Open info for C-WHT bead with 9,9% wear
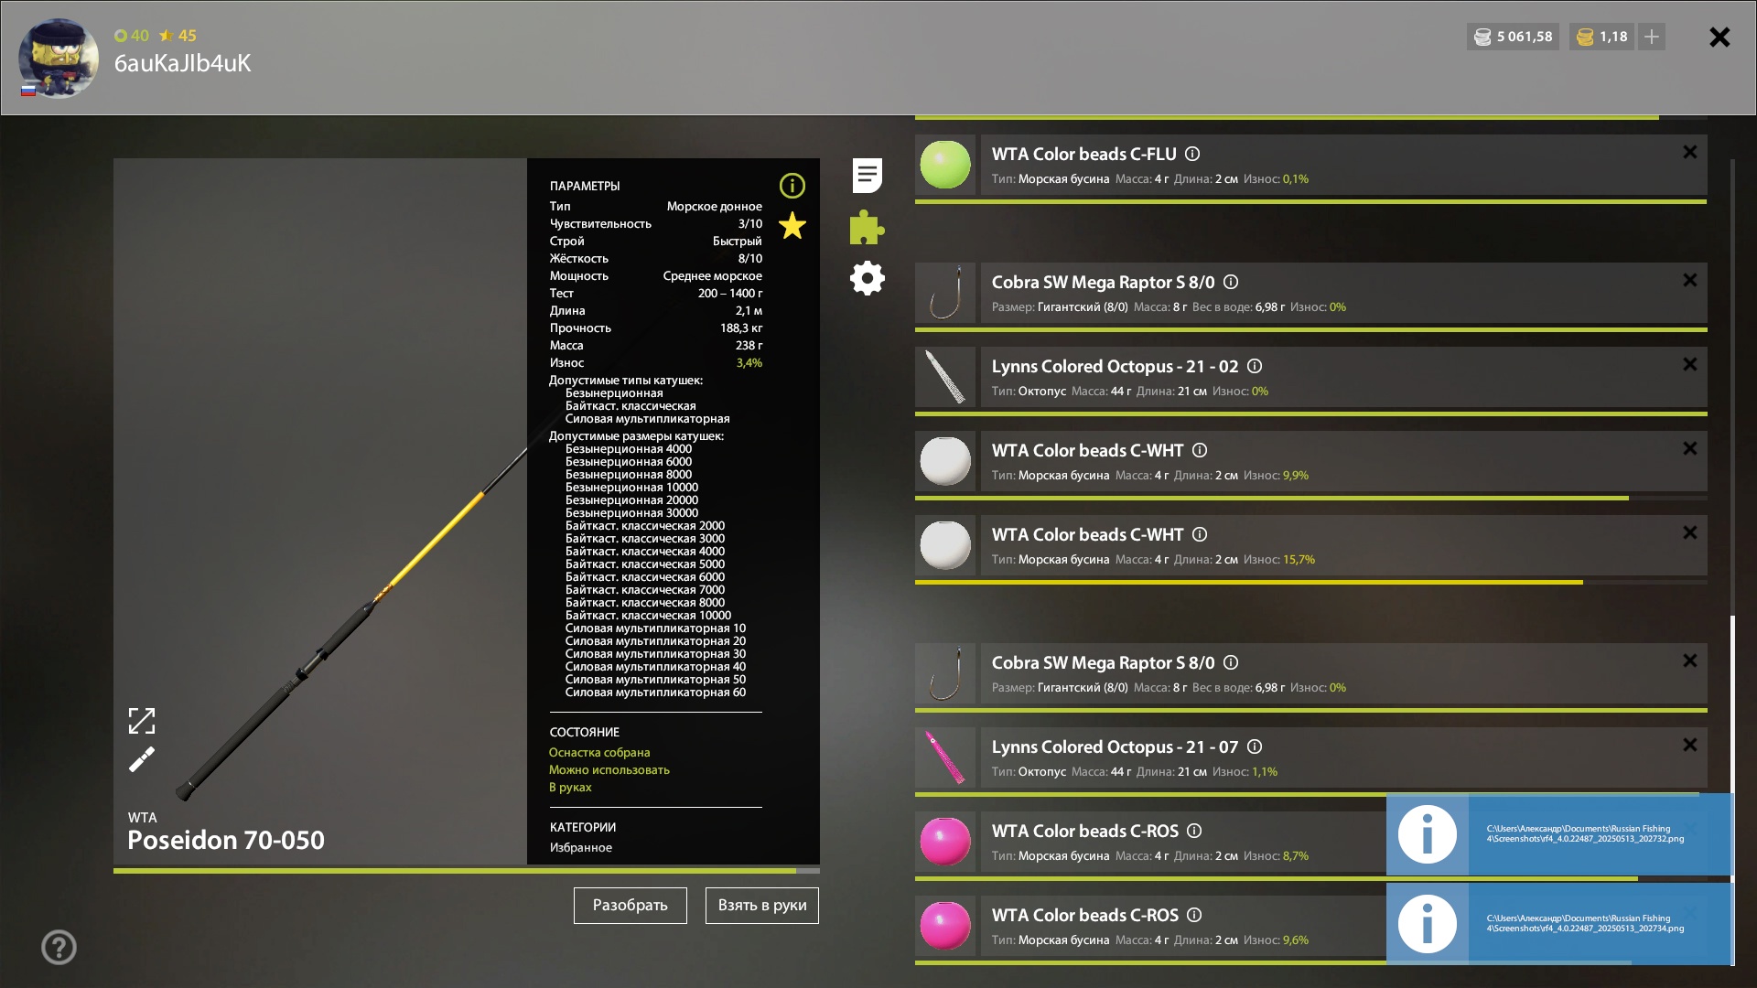Viewport: 1757px width, 988px height. tap(1200, 450)
